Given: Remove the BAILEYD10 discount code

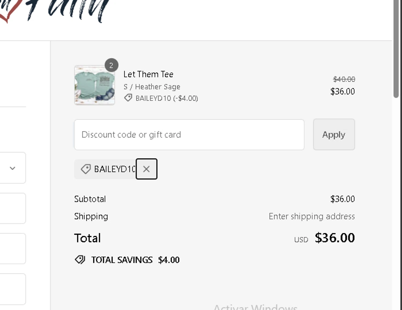Looking at the screenshot, I should pyautogui.click(x=146, y=169).
